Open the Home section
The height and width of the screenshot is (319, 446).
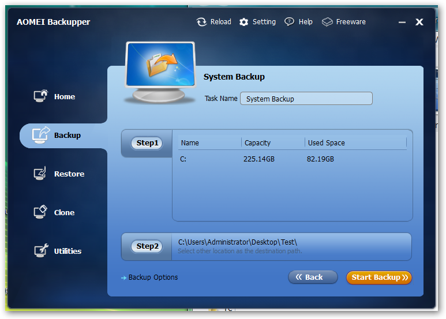tap(65, 97)
